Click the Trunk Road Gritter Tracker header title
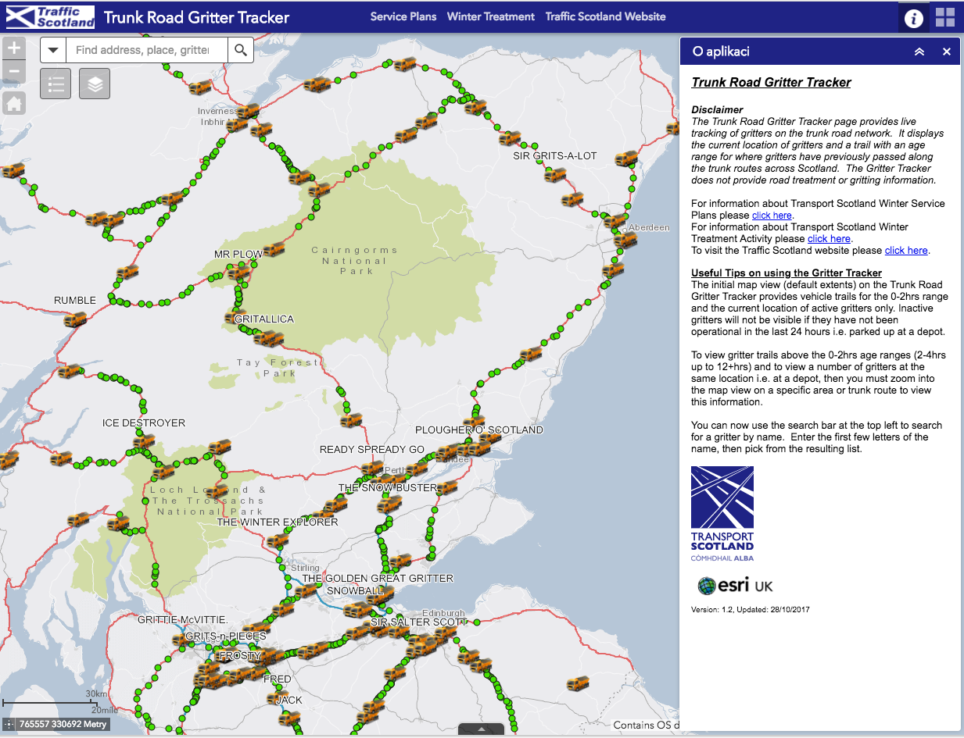964x738 pixels. click(x=196, y=17)
